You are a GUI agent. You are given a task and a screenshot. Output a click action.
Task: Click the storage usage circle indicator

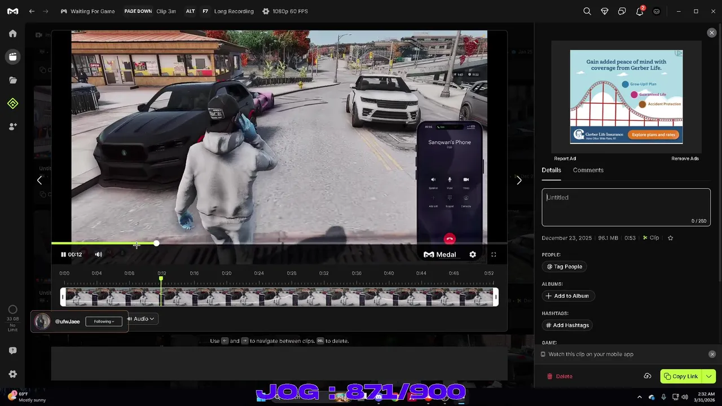[x=12, y=310]
